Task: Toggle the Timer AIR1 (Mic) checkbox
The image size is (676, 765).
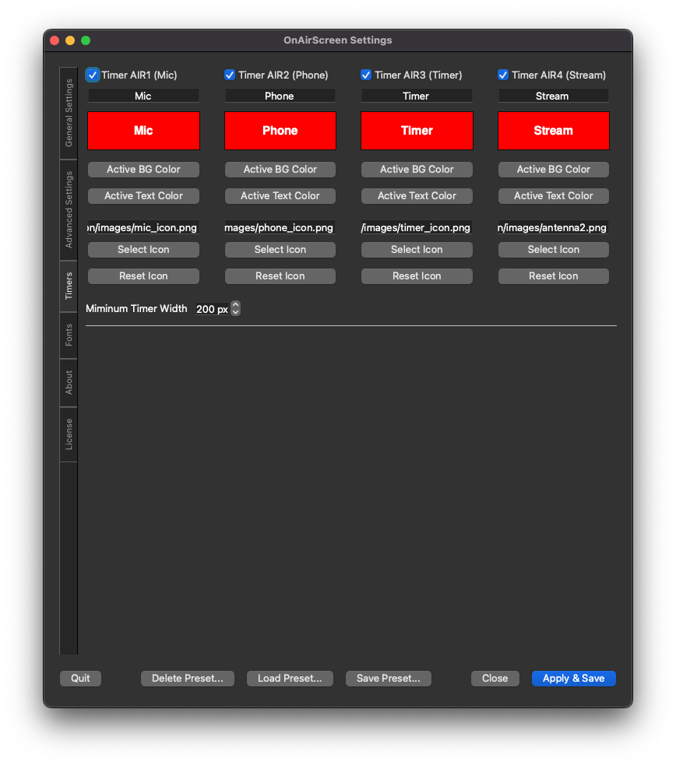Action: click(x=93, y=75)
